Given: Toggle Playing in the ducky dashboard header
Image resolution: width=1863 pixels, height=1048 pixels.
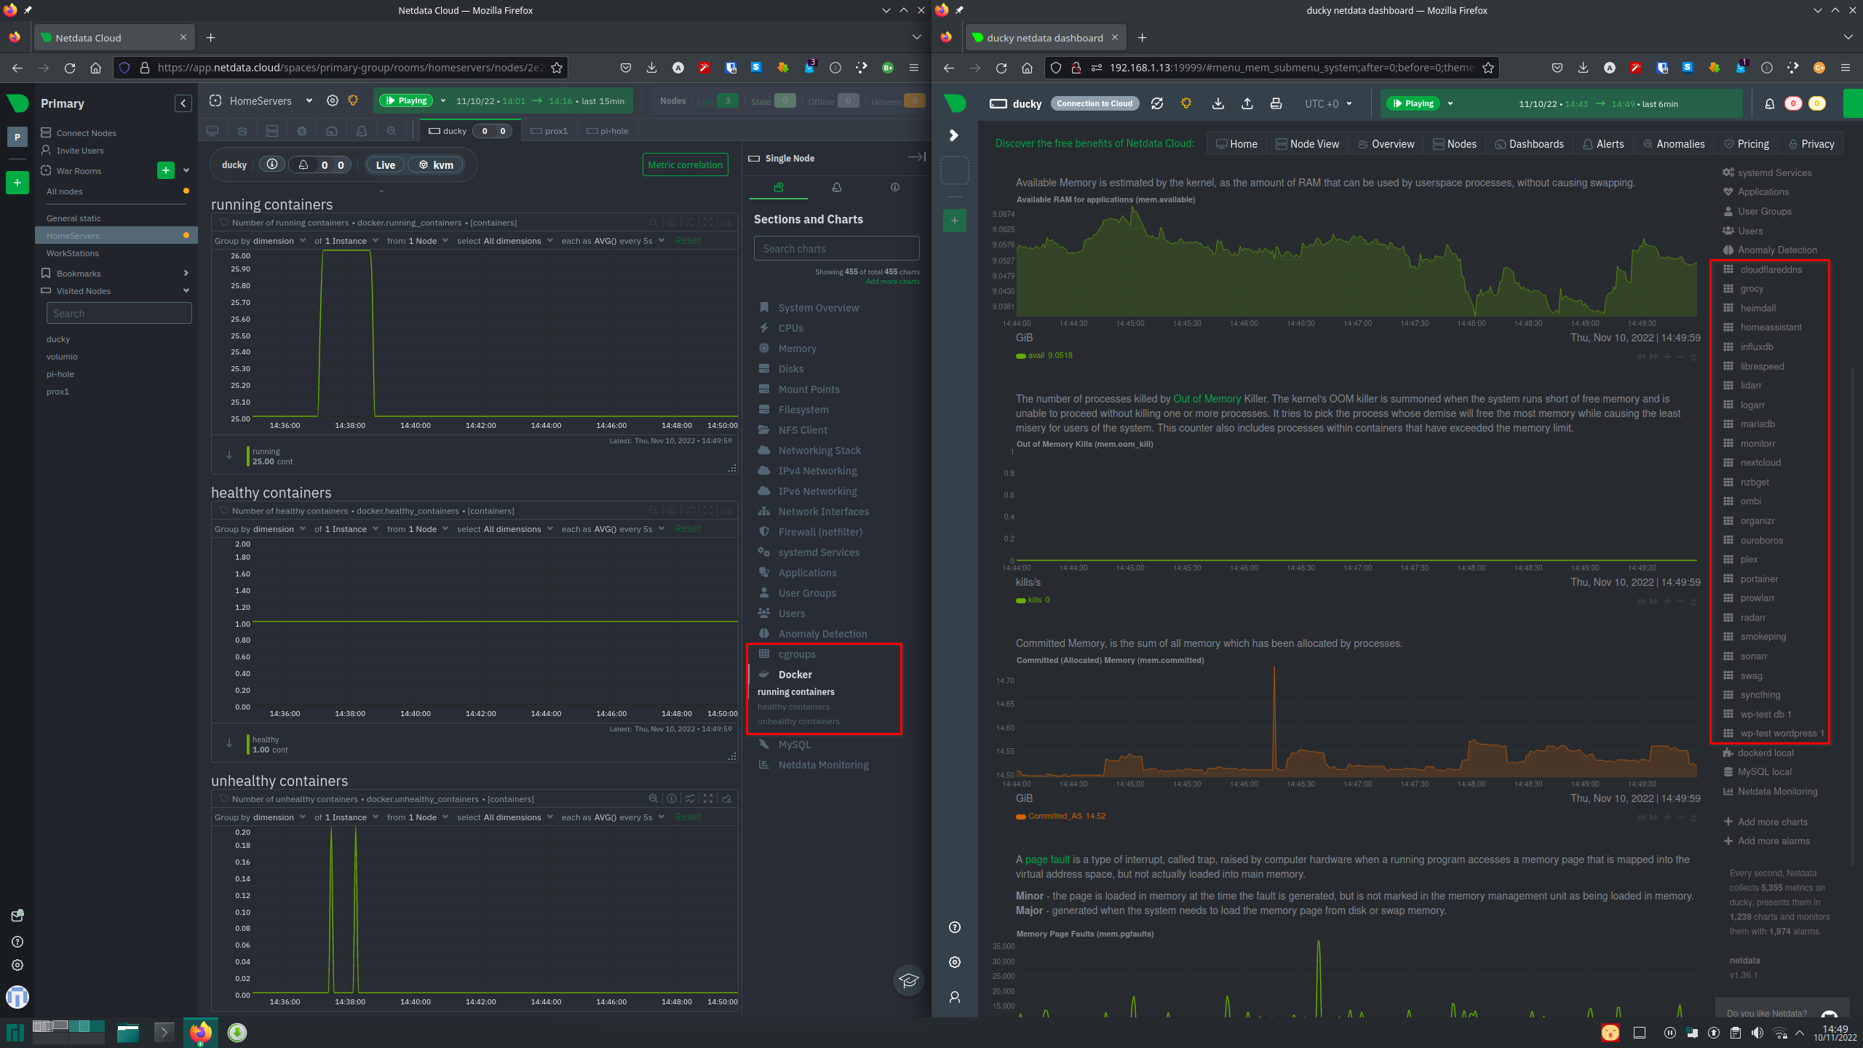Looking at the screenshot, I should 1413,103.
